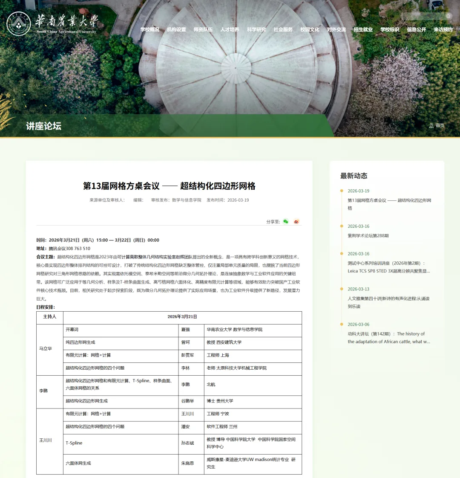Share the article to Weibo
The image size is (460, 478).
(x=296, y=222)
